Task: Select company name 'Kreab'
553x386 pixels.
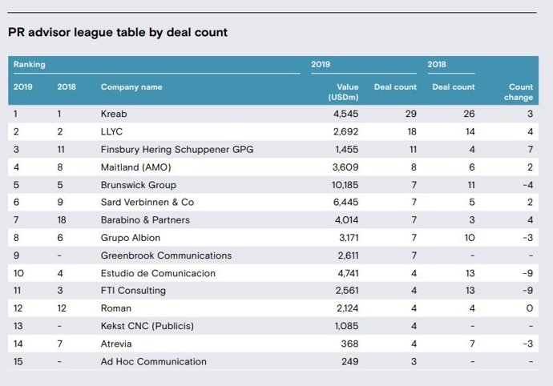Action: click(x=114, y=114)
